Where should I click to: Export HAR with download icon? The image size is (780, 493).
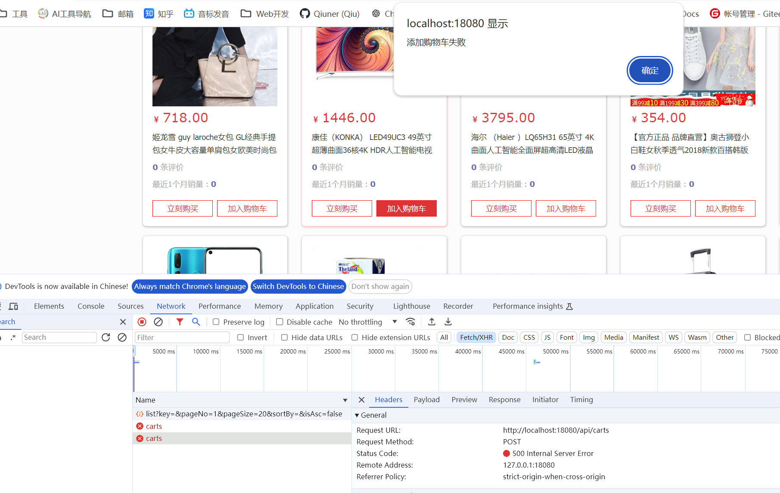coord(448,322)
